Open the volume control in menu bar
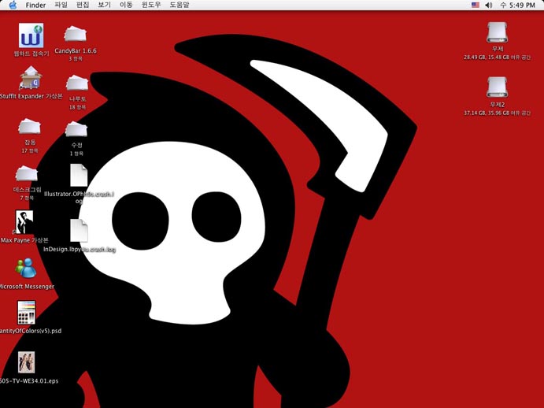Screen dimensions: 544x408 489,5
